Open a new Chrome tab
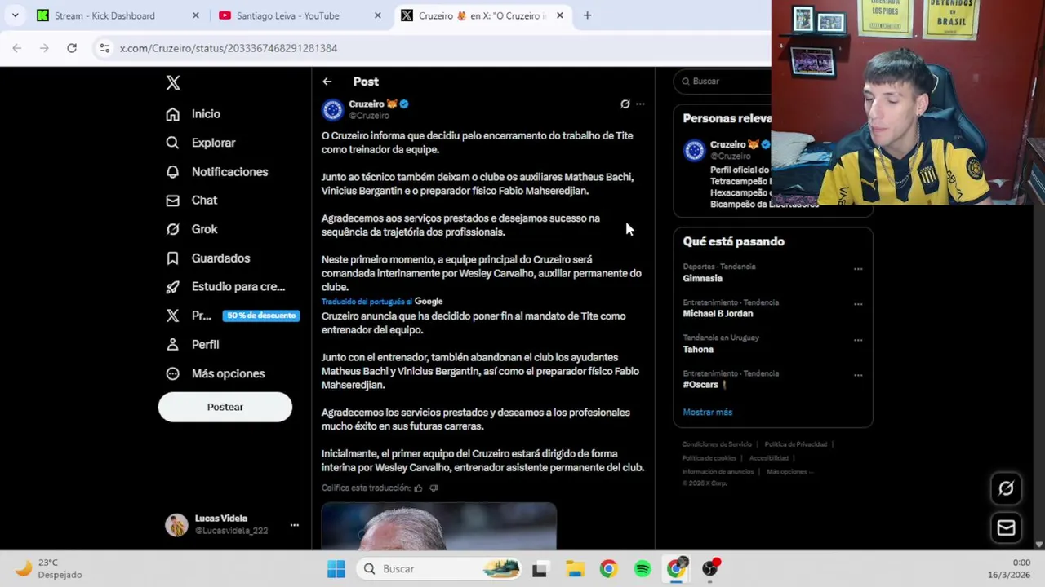The height and width of the screenshot is (587, 1045). pyautogui.click(x=587, y=15)
